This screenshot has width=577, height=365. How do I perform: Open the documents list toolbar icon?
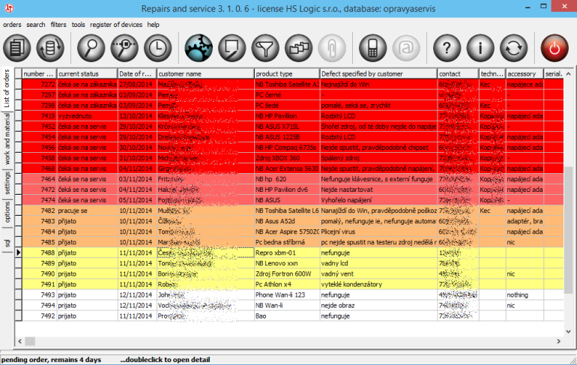[x=17, y=48]
